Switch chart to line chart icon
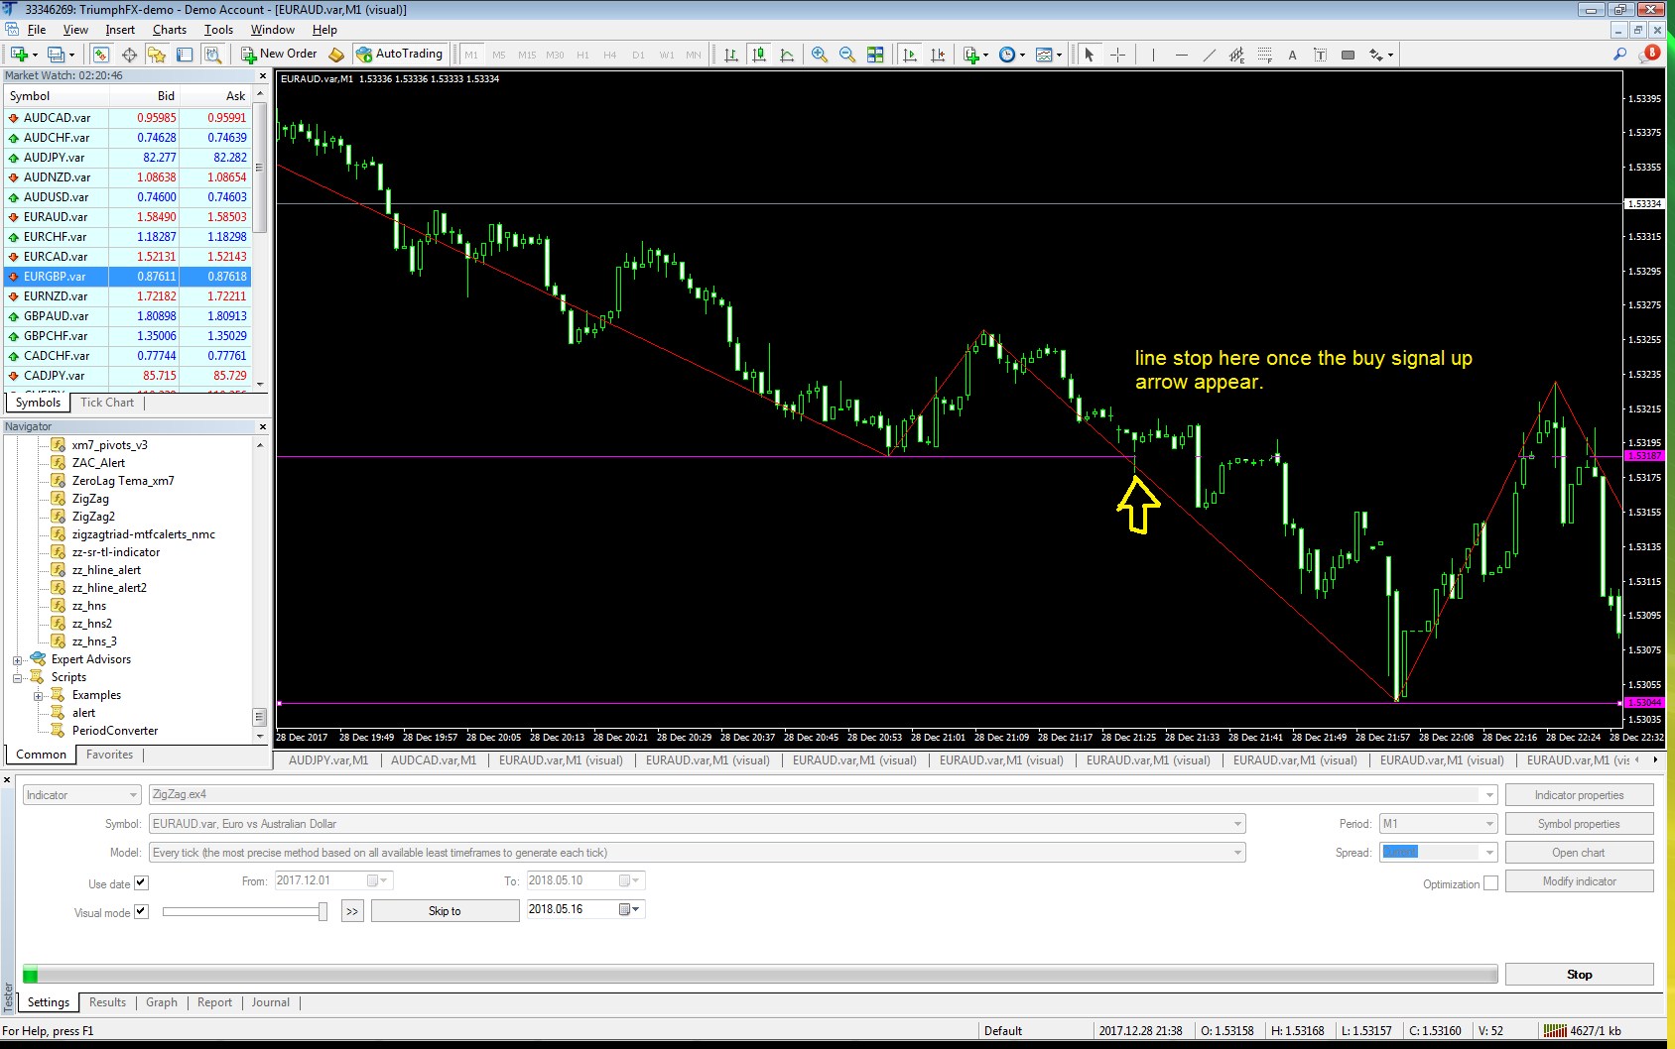This screenshot has width=1675, height=1049. (787, 55)
